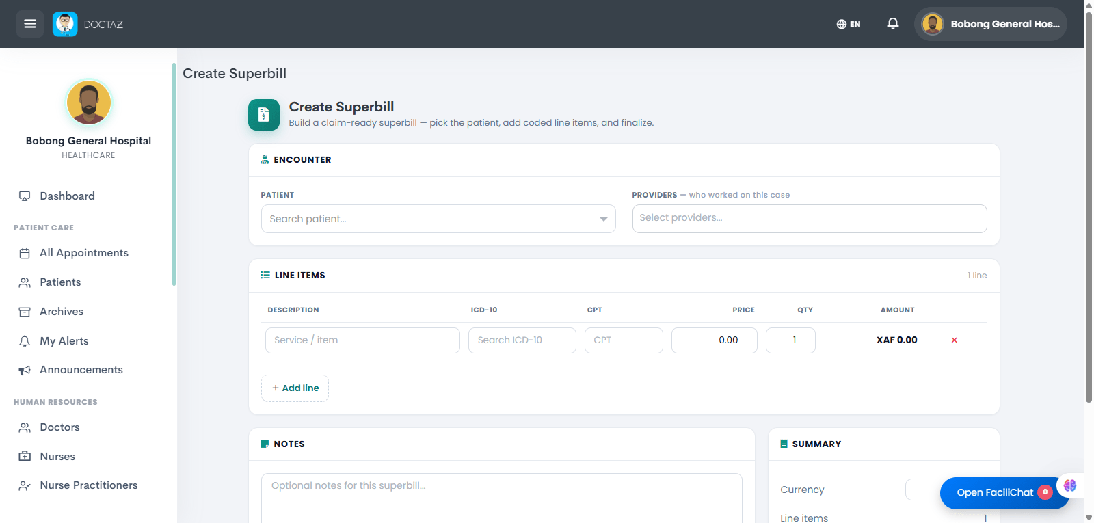Click the Qty field showing 1
The image size is (1094, 523).
(x=790, y=340)
